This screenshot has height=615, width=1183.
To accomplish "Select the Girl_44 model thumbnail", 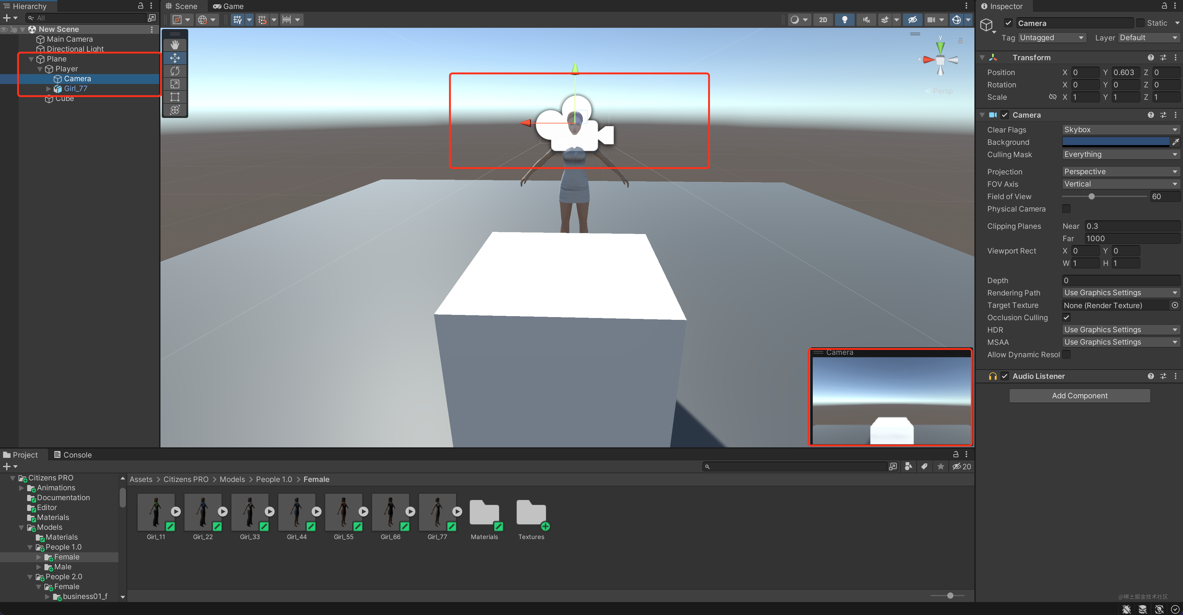I will 296,512.
